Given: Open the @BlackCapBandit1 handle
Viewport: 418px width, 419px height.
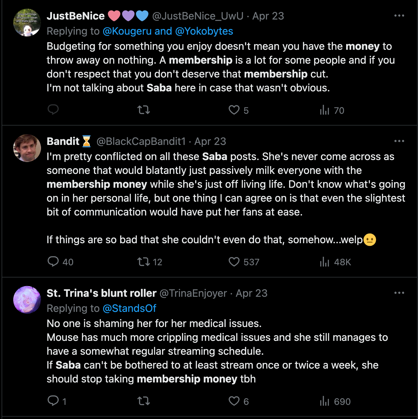Looking at the screenshot, I should [141, 141].
